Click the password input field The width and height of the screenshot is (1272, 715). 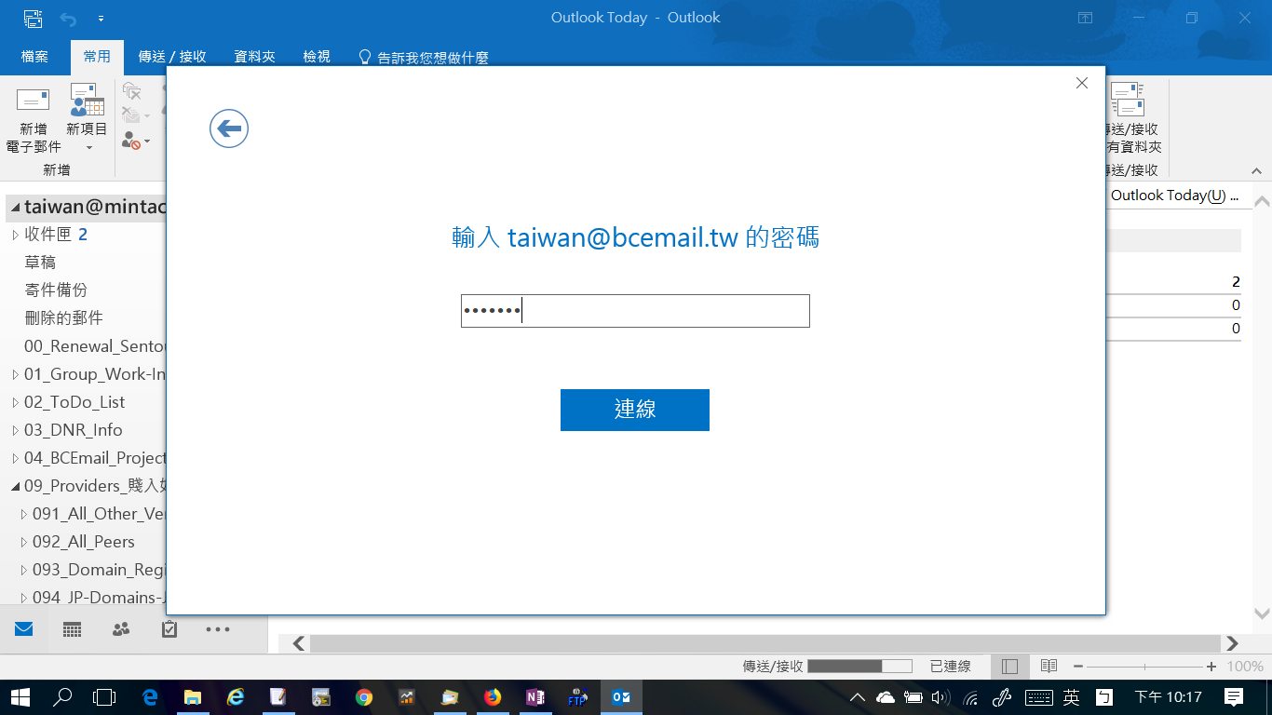click(x=634, y=311)
